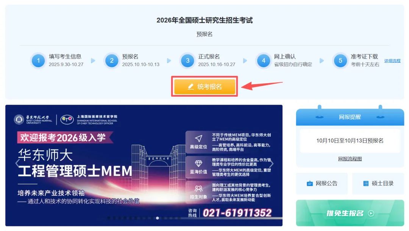The width and height of the screenshot is (409, 231).
Task: Click the 统考报名 orange button
Action: tap(204, 87)
